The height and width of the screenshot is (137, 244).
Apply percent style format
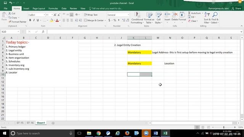click(115, 20)
